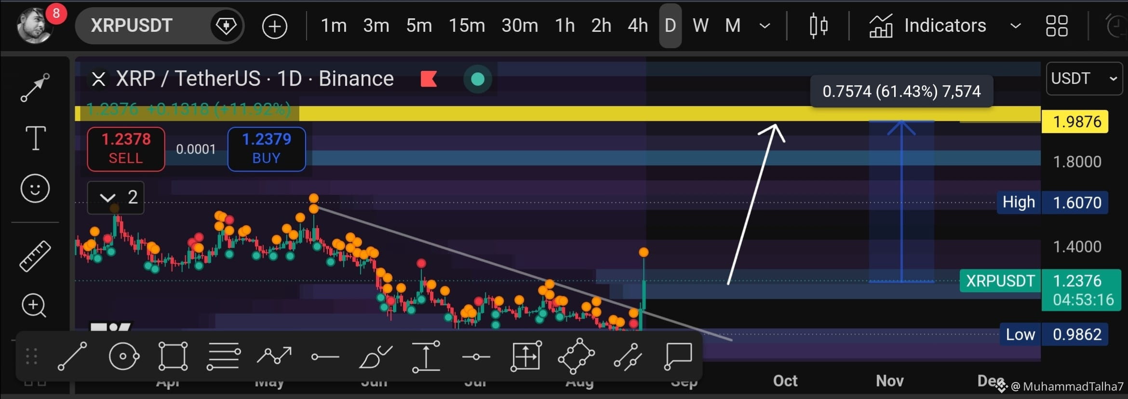This screenshot has height=399, width=1128.
Task: Expand the timeframe list chevron after M
Action: [x=765, y=26]
